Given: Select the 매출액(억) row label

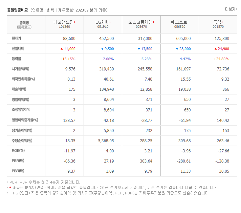Looking at the screenshot, I should click(x=19, y=89).
